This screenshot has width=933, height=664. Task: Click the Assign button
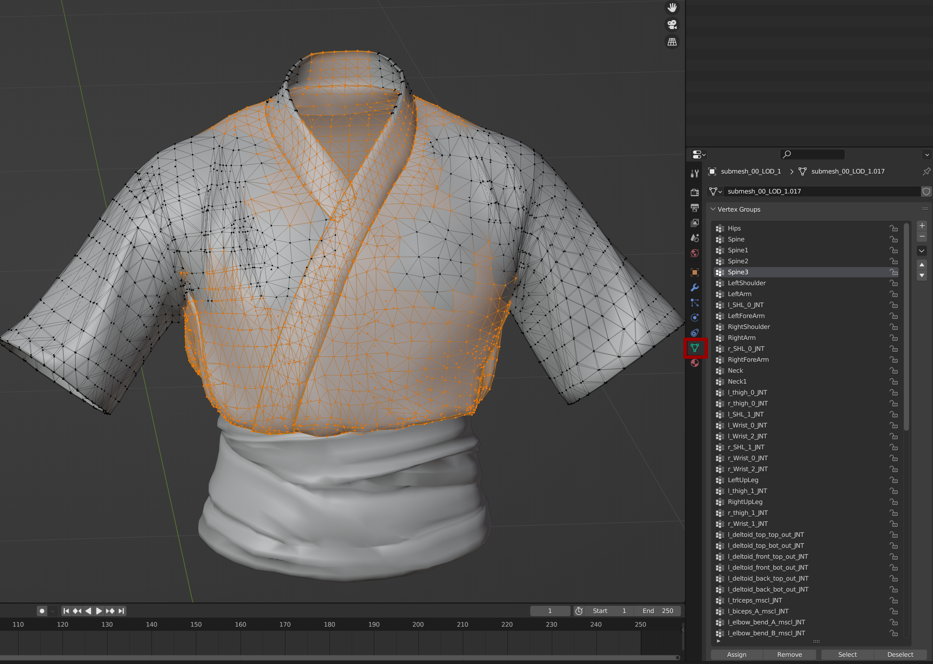point(737,655)
